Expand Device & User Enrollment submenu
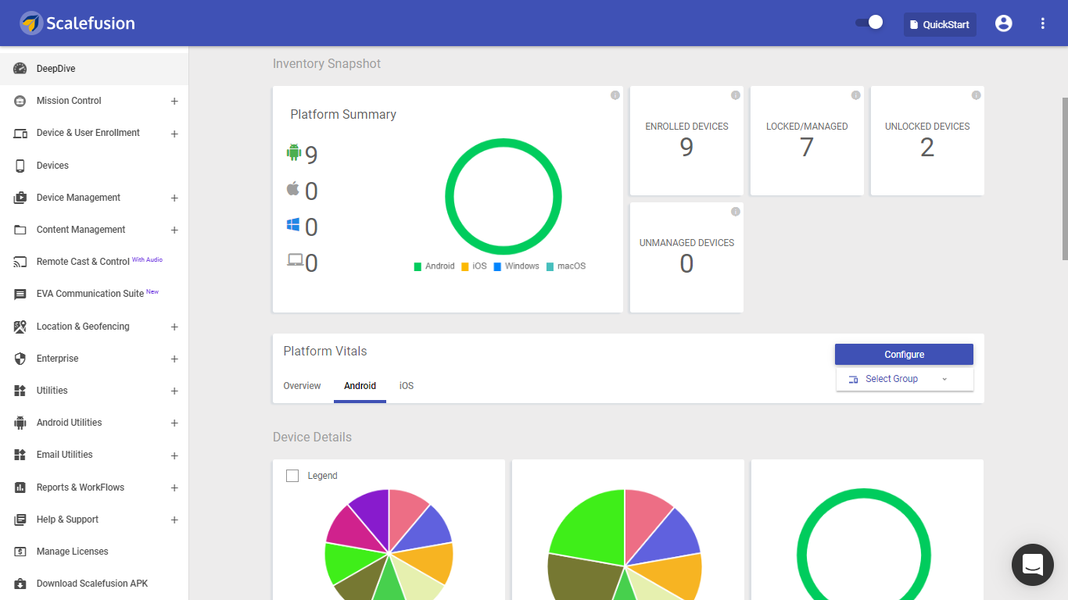Screen dimensions: 1068x600 174,134
